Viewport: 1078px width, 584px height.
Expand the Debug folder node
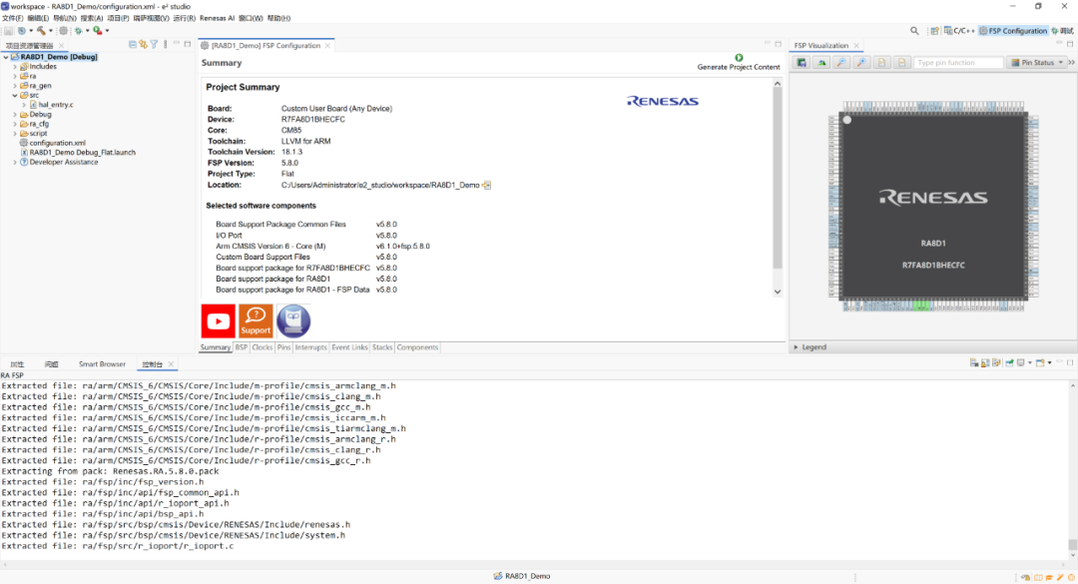pyautogui.click(x=15, y=115)
